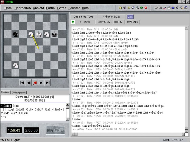Switch to the Eröffnungsbuch tab
Screen dimensions: 190x142
tap(18, 93)
